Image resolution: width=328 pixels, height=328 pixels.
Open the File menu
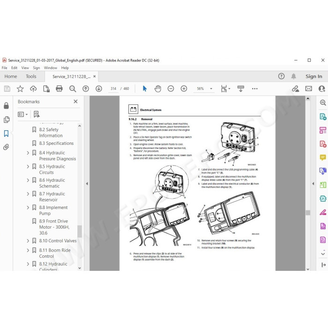pos(4,68)
